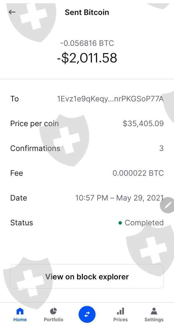Screen dimensions: 174x327
Task: Open the Prices tab
Action: [x=120, y=315]
